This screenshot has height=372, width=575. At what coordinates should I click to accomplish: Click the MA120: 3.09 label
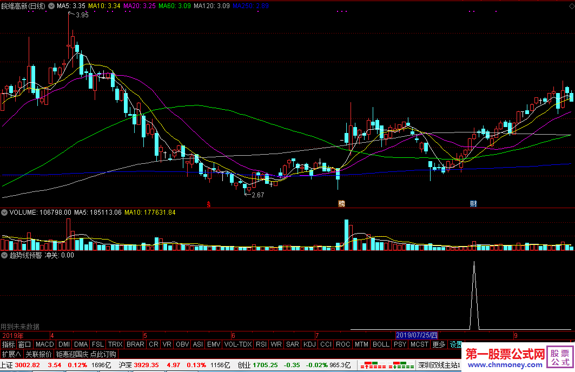coord(212,6)
